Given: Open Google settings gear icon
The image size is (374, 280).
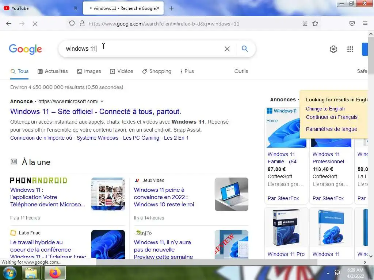Looking at the screenshot, I should click(333, 49).
